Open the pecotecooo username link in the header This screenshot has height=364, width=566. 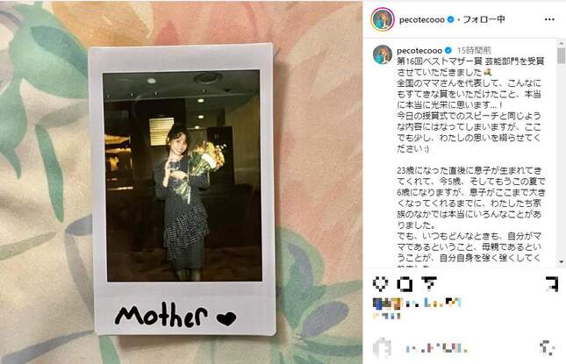coord(421,20)
